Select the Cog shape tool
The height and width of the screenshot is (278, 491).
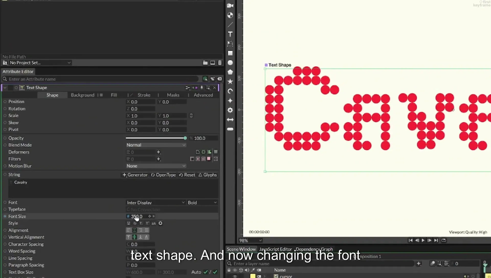click(x=230, y=110)
